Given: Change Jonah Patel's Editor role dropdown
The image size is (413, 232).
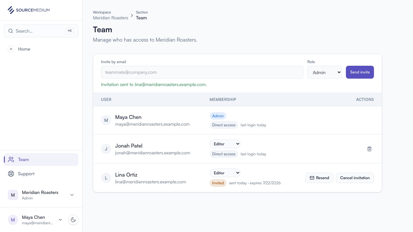Looking at the screenshot, I should [225, 144].
